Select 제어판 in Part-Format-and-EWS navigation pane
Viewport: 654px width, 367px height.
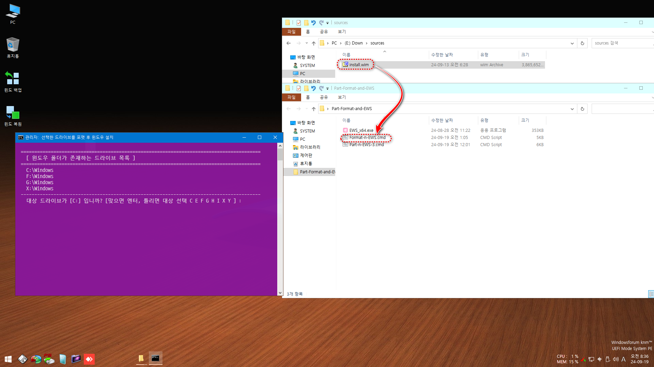coord(306,155)
